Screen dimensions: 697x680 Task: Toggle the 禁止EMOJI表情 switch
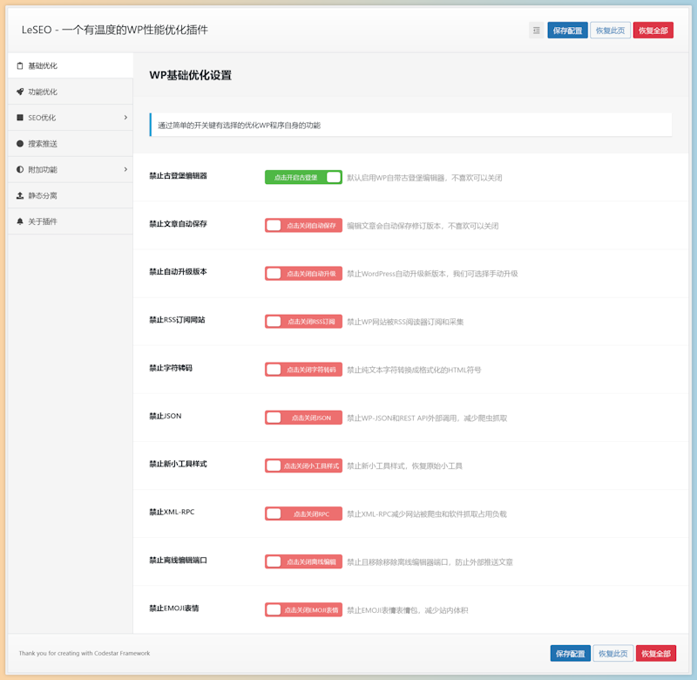(x=303, y=609)
